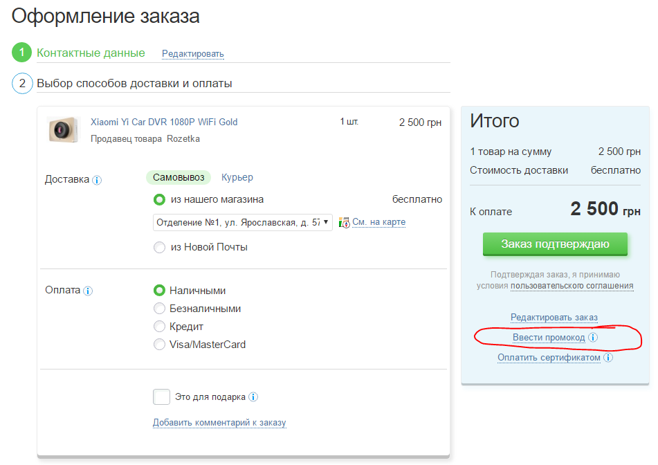This screenshot has height=465, width=658.
Task: Open пользовательского соглашения link
Action: 572,286
